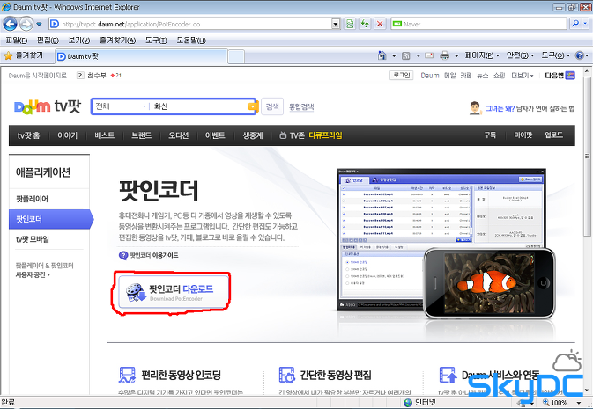The width and height of the screenshot is (593, 409).
Task: Click the read mail icon
Action: point(429,55)
